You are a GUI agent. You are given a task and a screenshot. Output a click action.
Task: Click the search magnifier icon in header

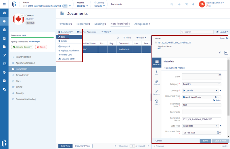172,4
